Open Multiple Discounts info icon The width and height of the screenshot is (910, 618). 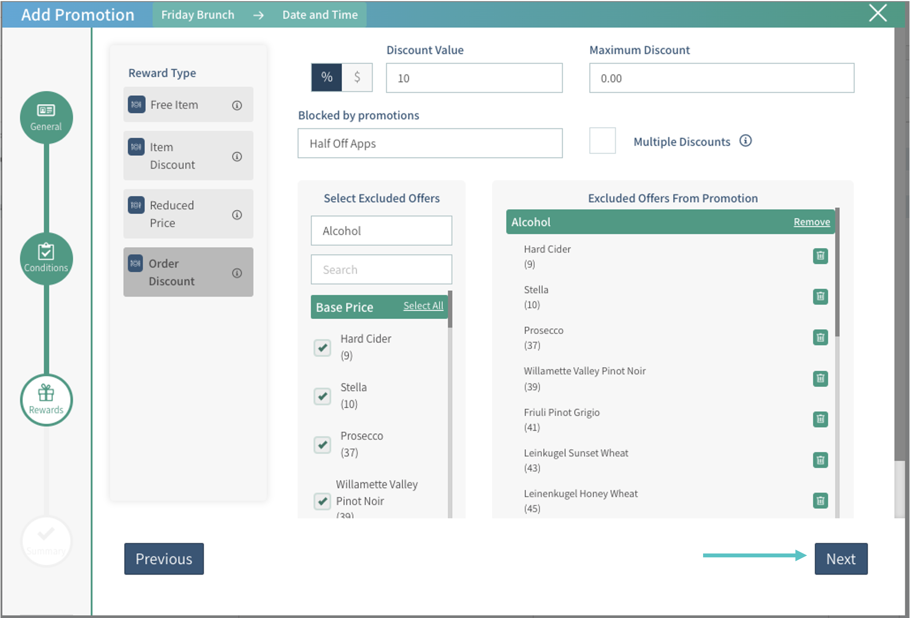(745, 141)
